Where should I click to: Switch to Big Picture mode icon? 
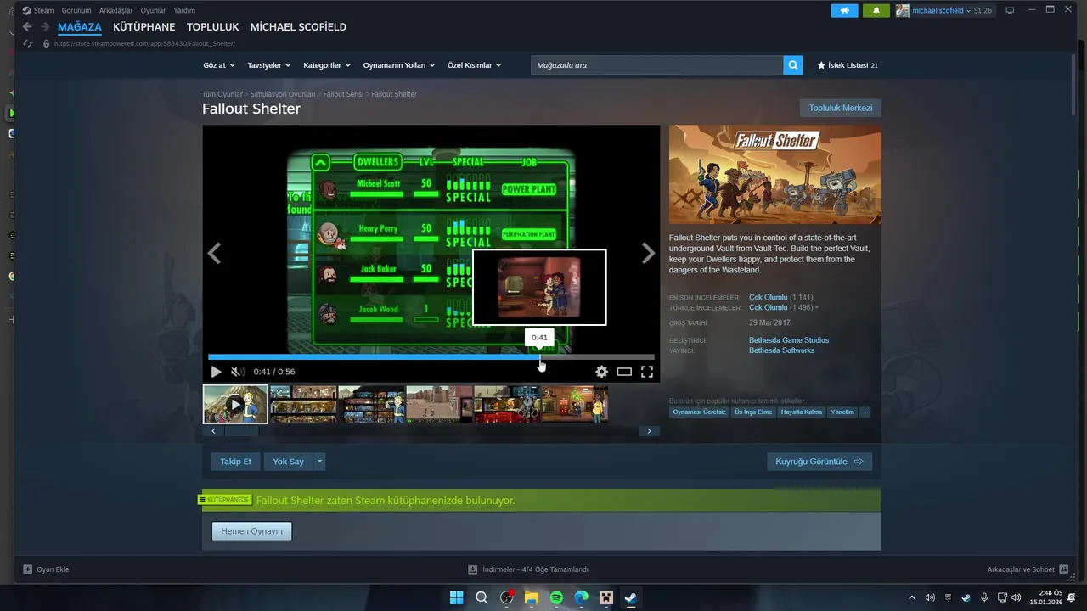[x=1010, y=10]
